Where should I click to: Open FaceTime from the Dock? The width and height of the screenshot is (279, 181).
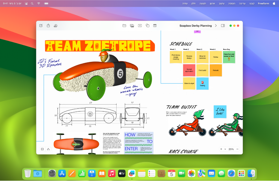coord(182,173)
